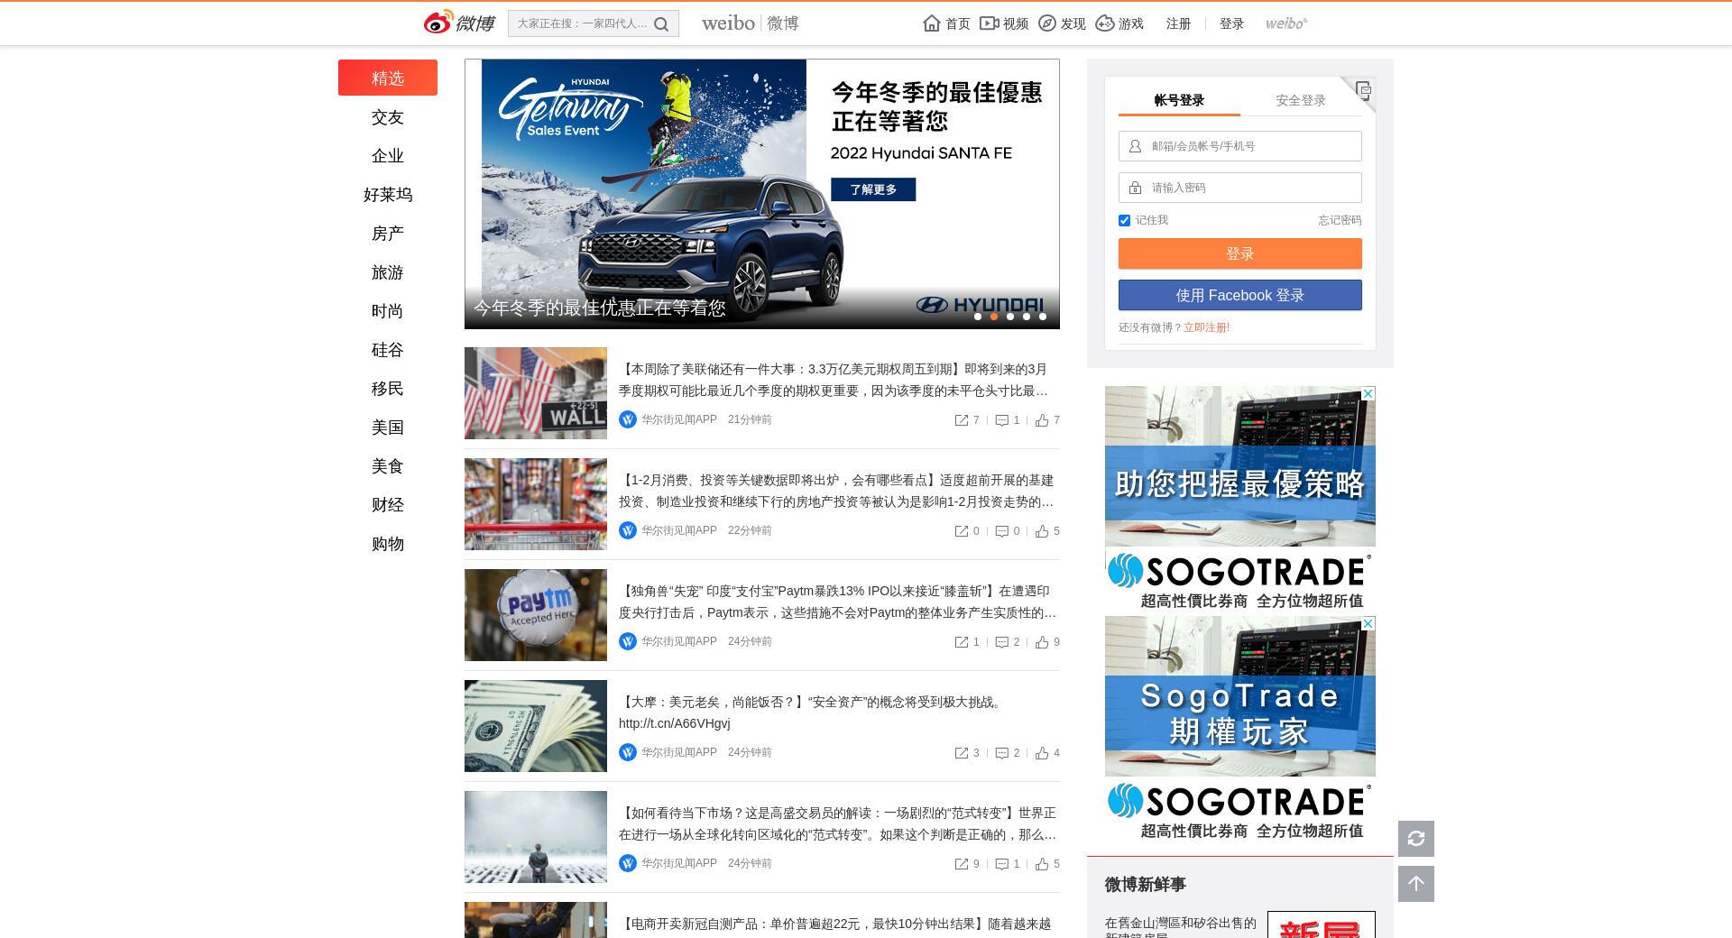The width and height of the screenshot is (1732, 938).
Task: Like the Paytm post via thumbs-up
Action: (x=1042, y=642)
